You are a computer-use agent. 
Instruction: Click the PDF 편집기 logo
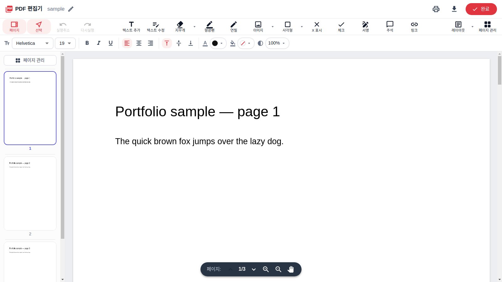pyautogui.click(x=24, y=9)
